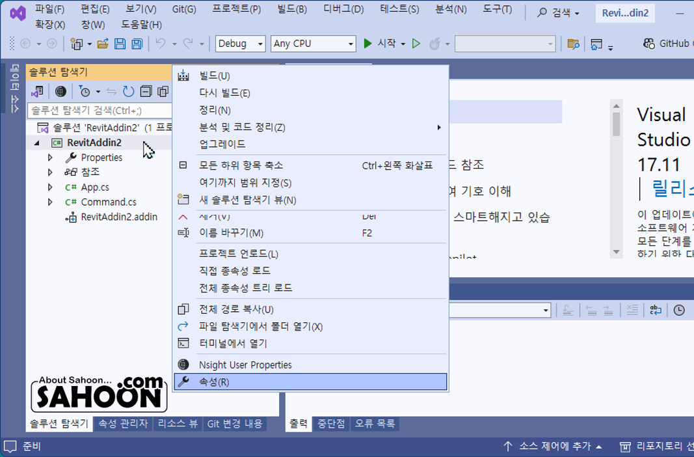The width and height of the screenshot is (694, 457).
Task: Click the Undo arrow icon
Action: pyautogui.click(x=161, y=44)
